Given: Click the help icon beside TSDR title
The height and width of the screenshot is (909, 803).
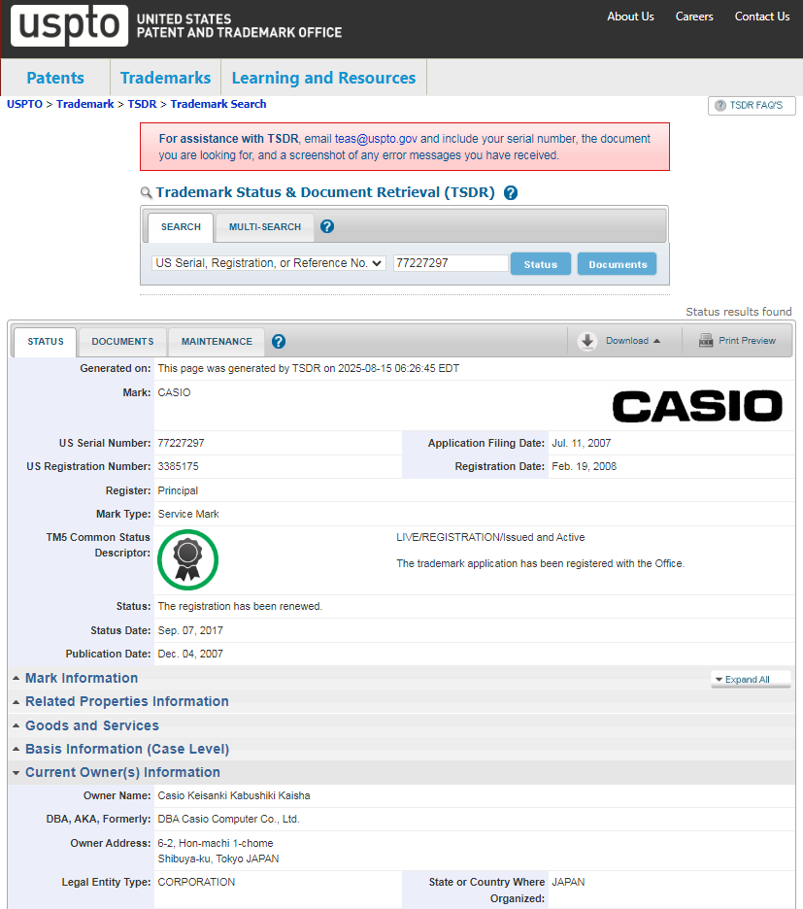Looking at the screenshot, I should pyautogui.click(x=511, y=193).
